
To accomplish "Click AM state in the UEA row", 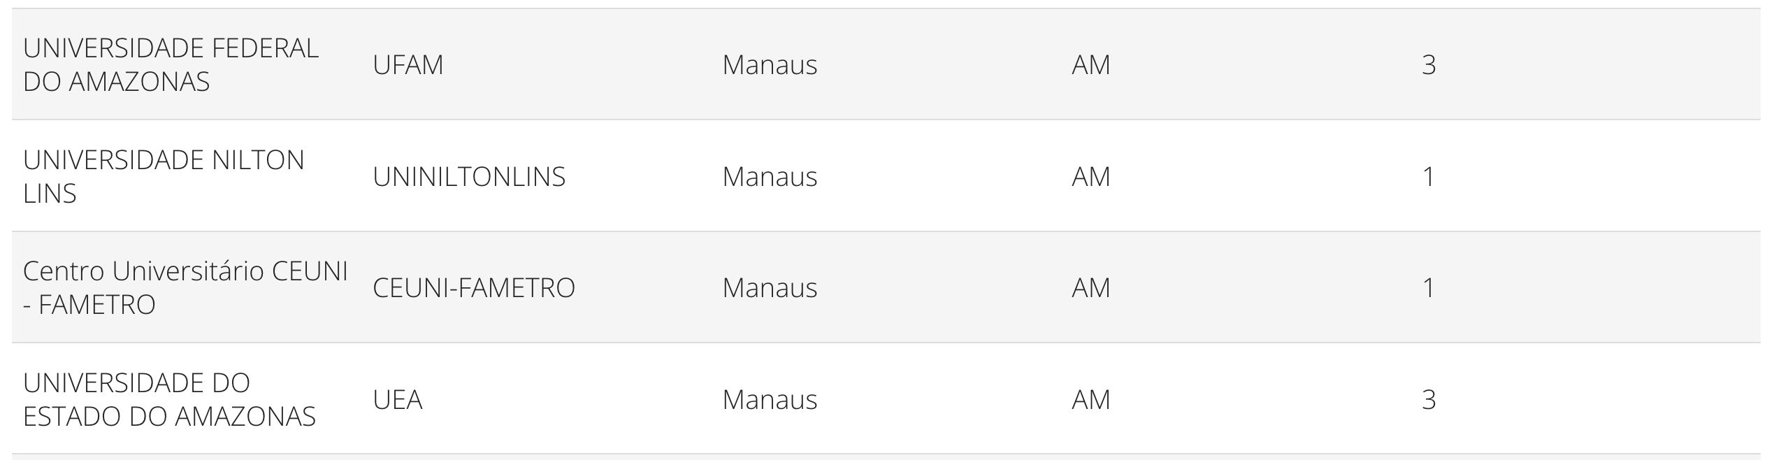I will point(1090,400).
